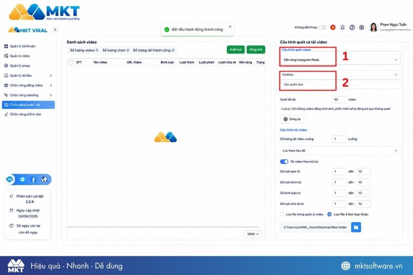Open the Zalo contact icon

[x=10, y=180]
